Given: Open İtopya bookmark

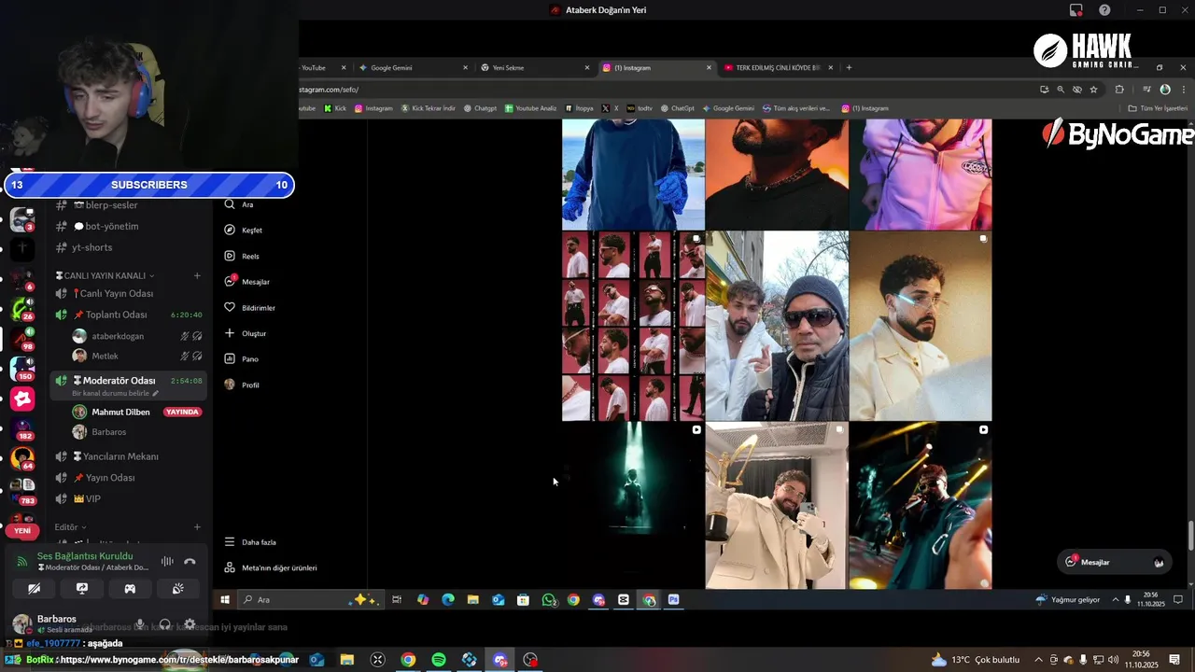Looking at the screenshot, I should pos(579,108).
